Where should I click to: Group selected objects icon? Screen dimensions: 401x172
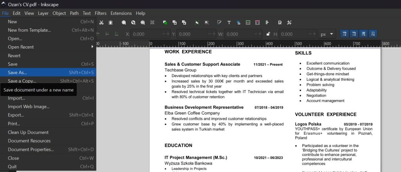coord(197,22)
